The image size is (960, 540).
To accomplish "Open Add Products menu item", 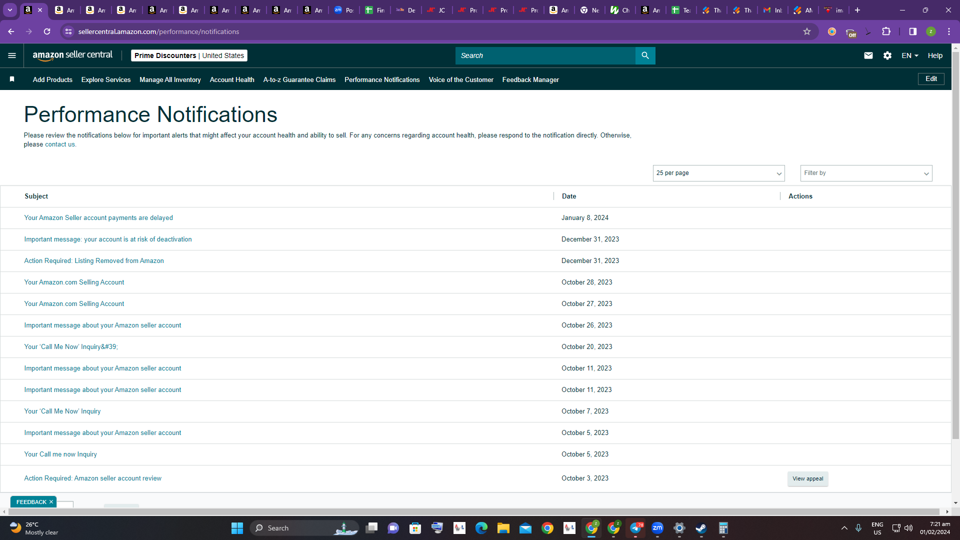I will point(52,79).
